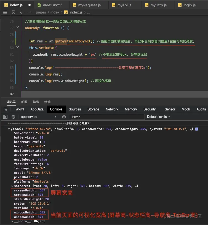This screenshot has height=225, width=208.
Task: Click line number 87 in the gutter
Action: (x=12, y=94)
